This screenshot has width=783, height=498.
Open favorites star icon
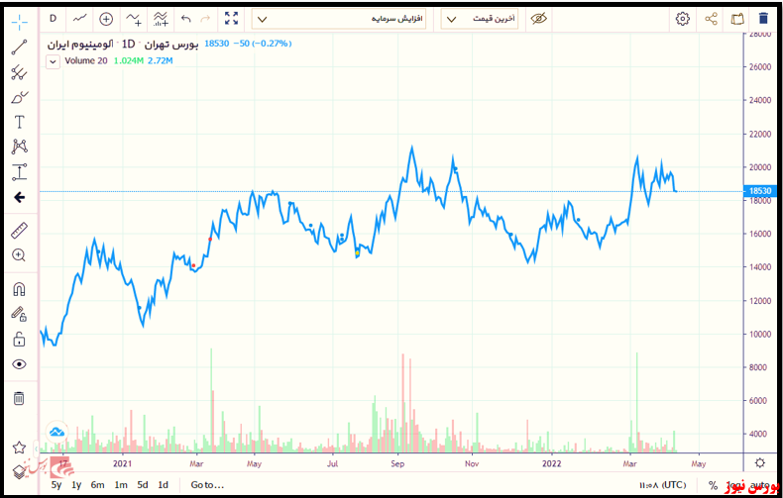pyautogui.click(x=19, y=448)
